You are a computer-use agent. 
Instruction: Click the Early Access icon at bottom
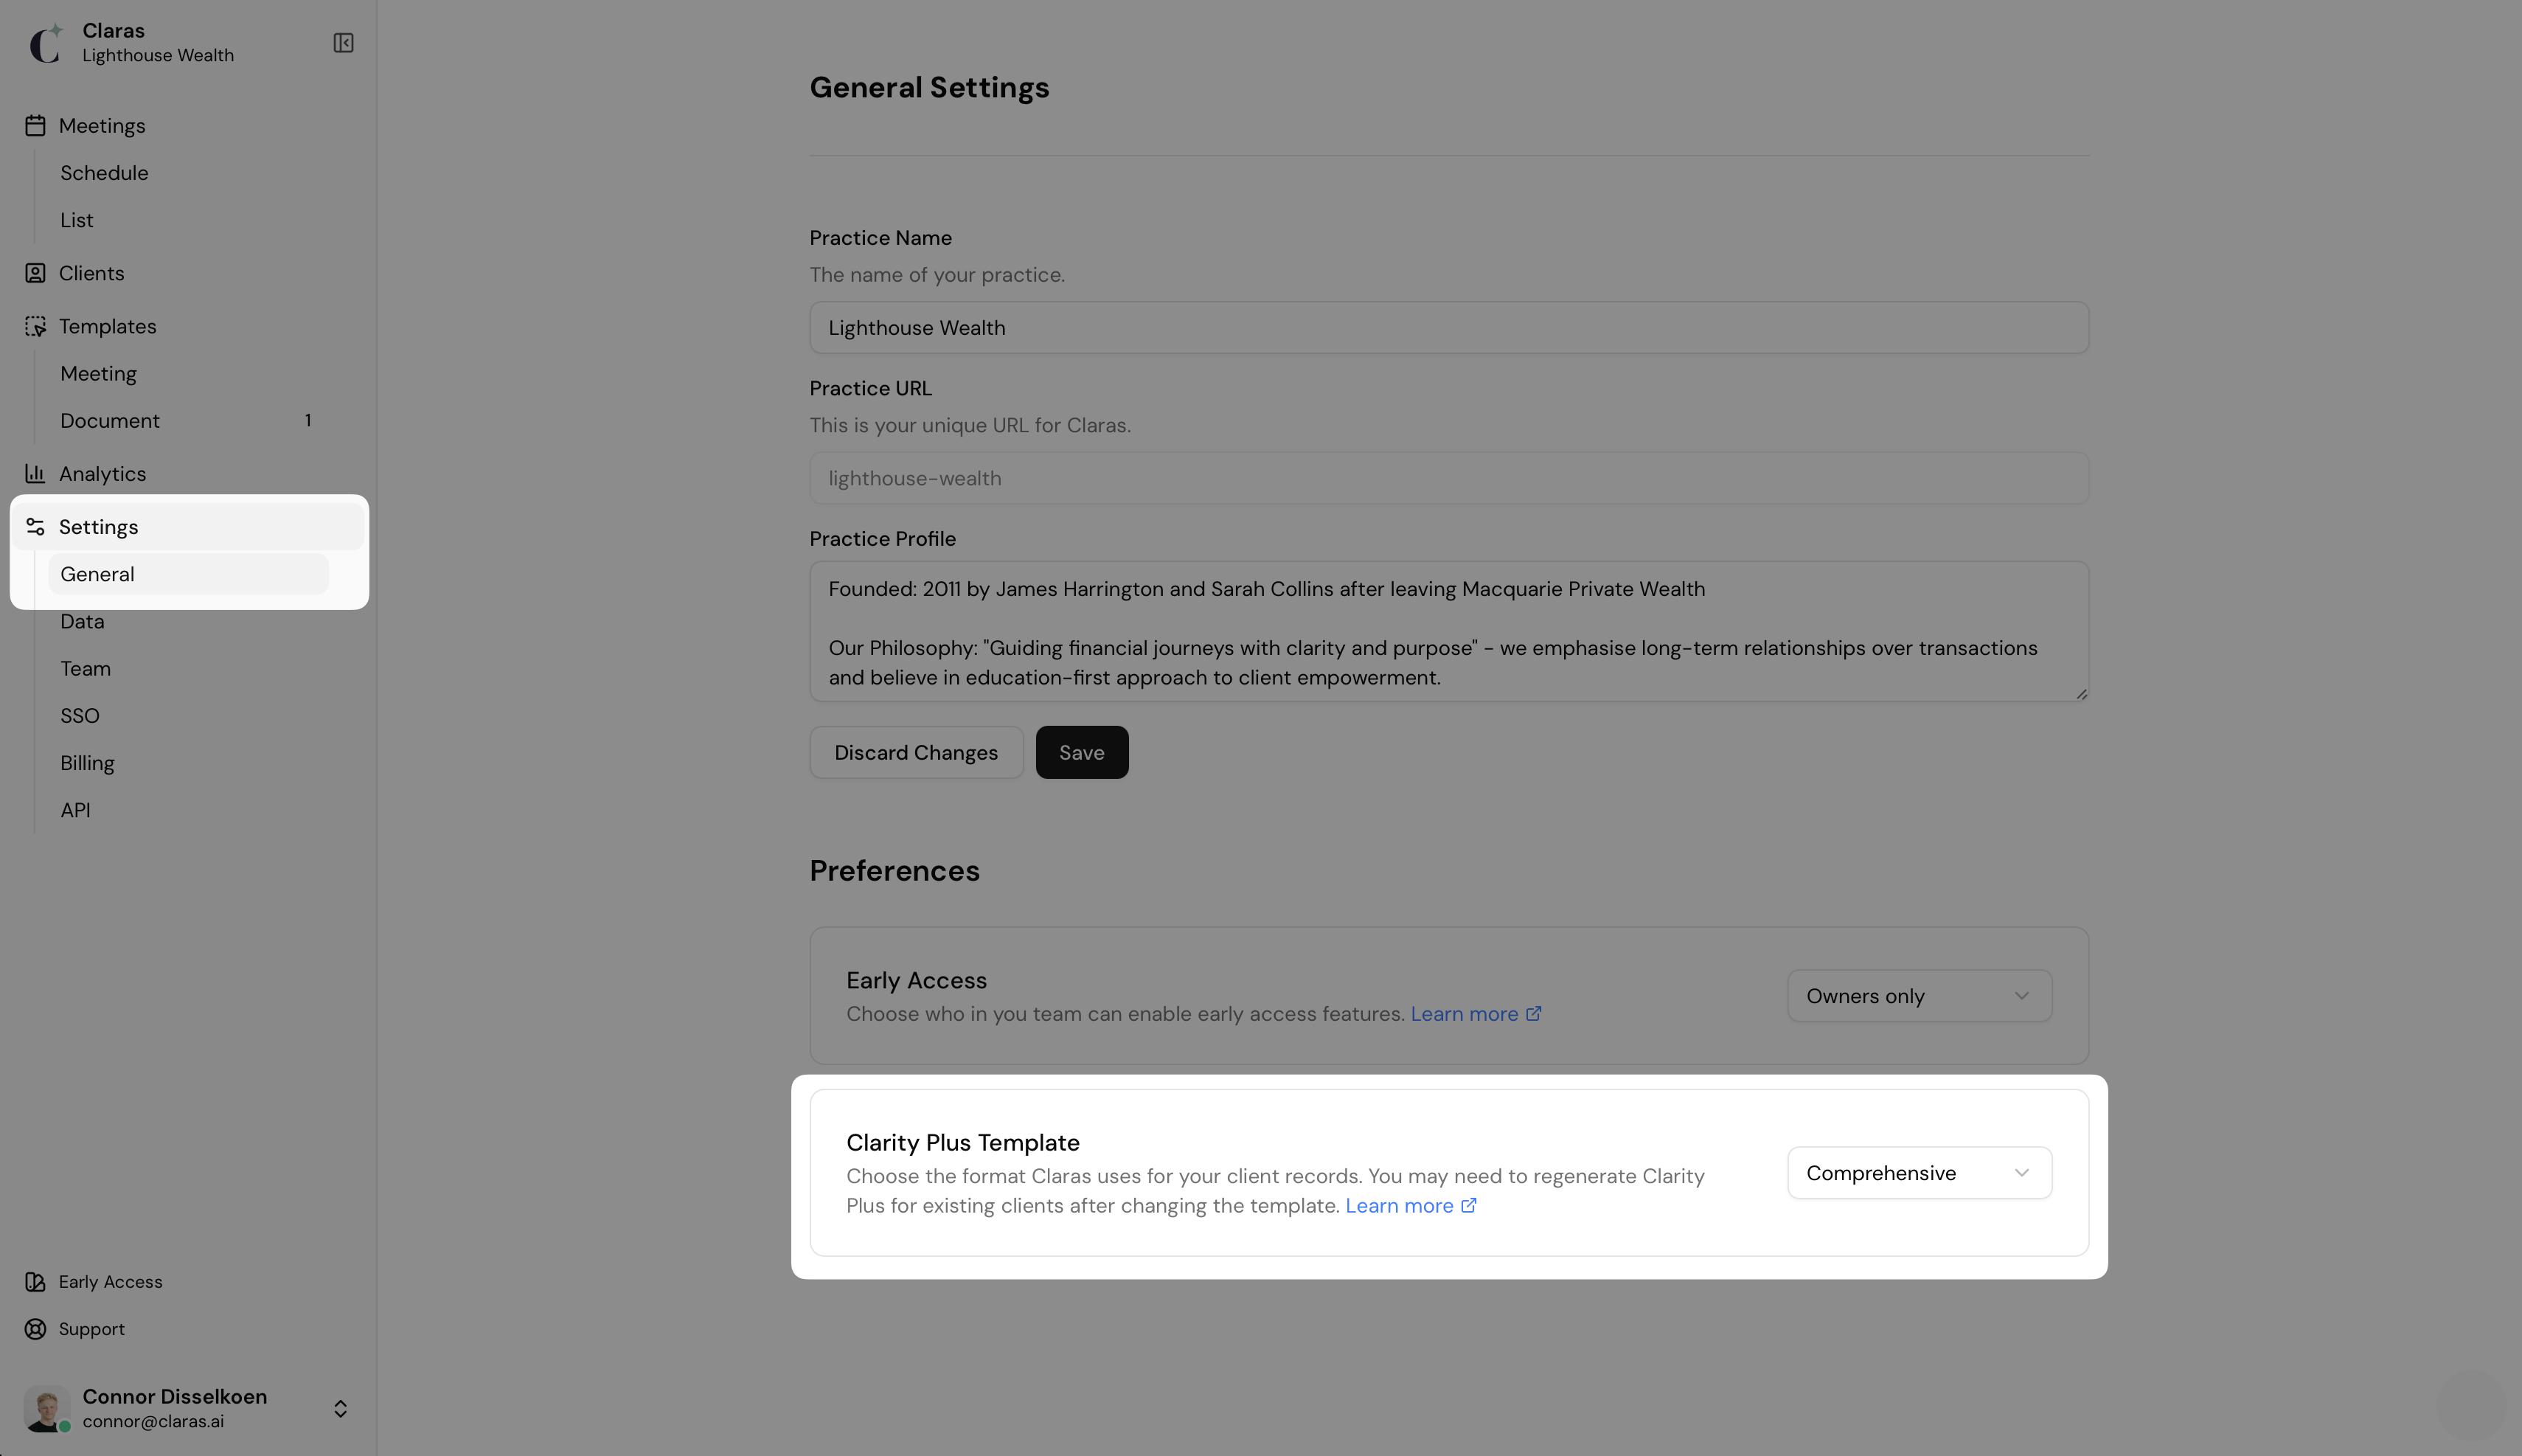[35, 1282]
